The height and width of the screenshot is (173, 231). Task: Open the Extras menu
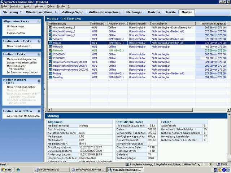click(x=51, y=6)
